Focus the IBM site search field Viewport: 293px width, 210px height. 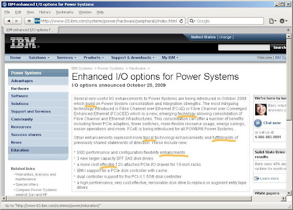[x=244, y=47]
